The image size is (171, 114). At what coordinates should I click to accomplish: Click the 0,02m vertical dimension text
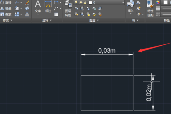pyautogui.click(x=148, y=93)
